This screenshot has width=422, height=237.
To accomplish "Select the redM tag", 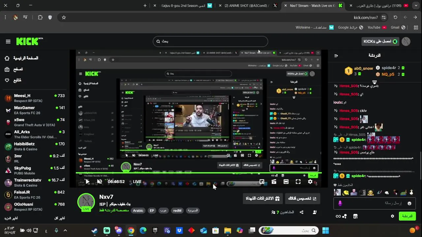I will click(177, 211).
